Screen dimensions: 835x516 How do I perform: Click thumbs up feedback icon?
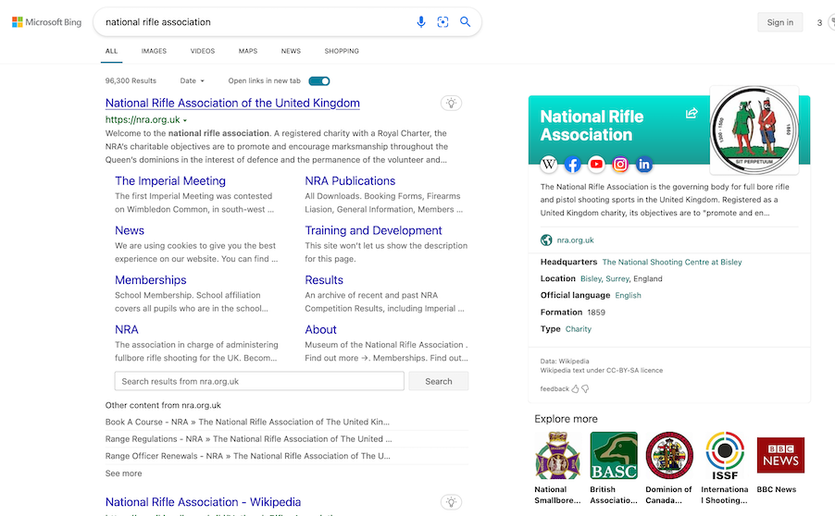tap(575, 389)
